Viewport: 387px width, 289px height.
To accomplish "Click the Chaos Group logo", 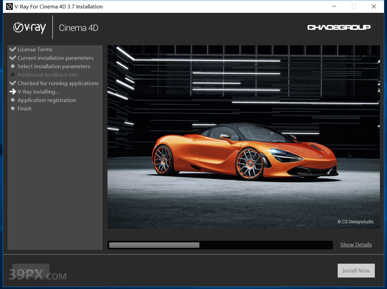I will (339, 27).
